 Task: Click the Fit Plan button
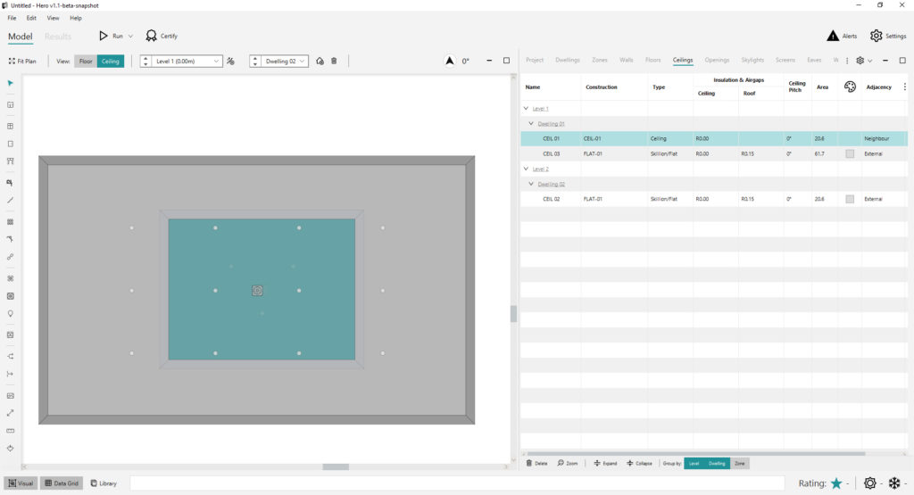(22, 62)
